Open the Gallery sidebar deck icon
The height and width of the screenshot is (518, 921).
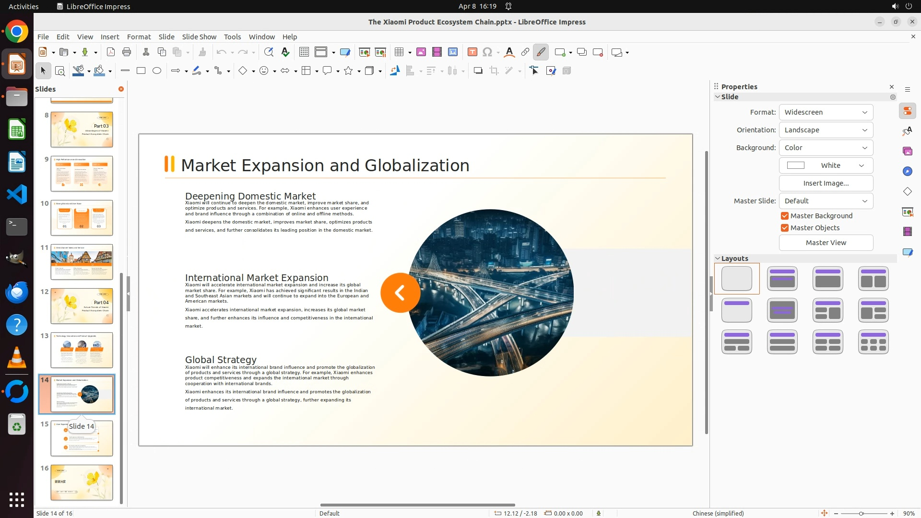908,152
